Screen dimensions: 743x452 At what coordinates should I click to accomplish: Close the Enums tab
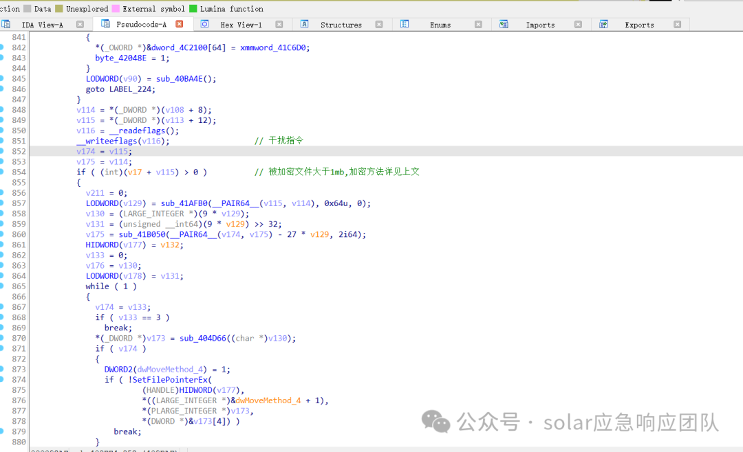tap(479, 25)
